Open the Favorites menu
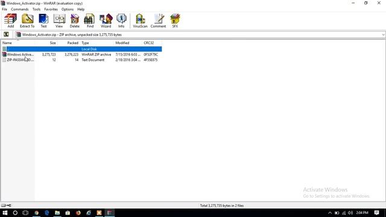 [x=51, y=10]
